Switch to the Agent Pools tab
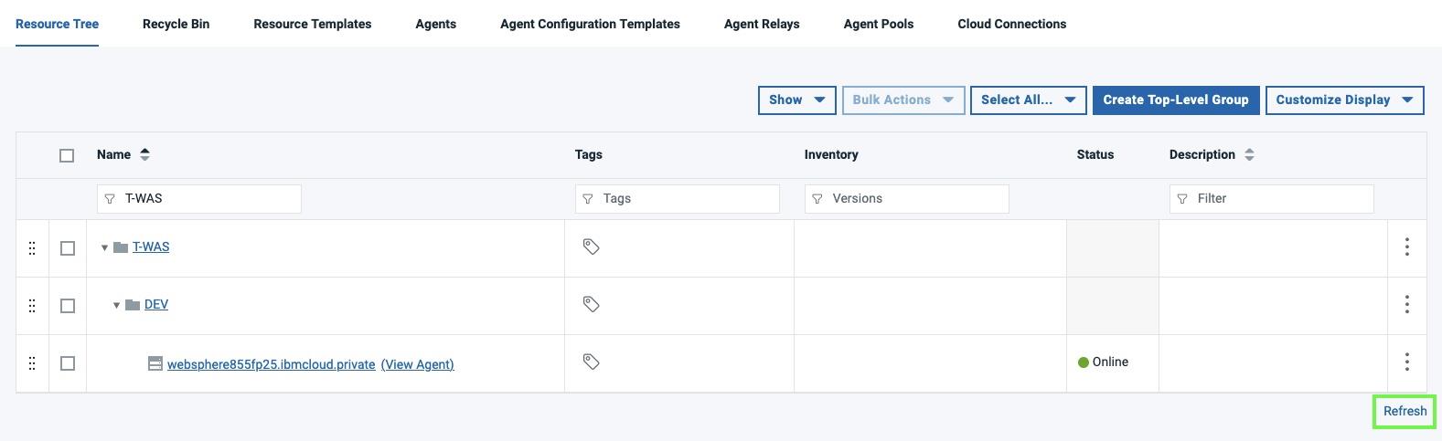 click(878, 24)
